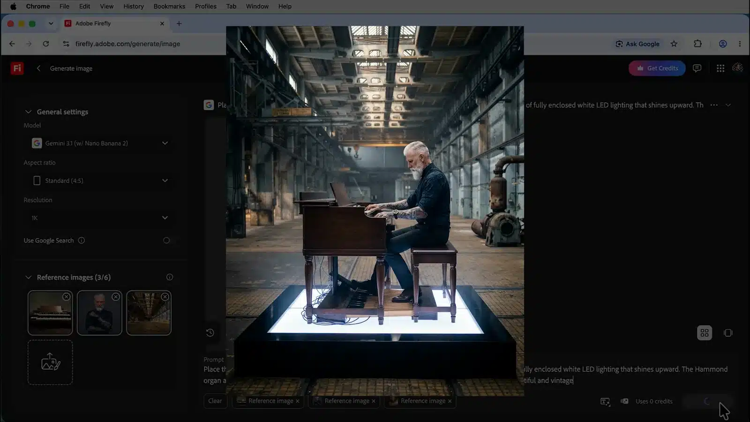Open the user profile avatar in Firefly
The image size is (750, 422).
737,68
